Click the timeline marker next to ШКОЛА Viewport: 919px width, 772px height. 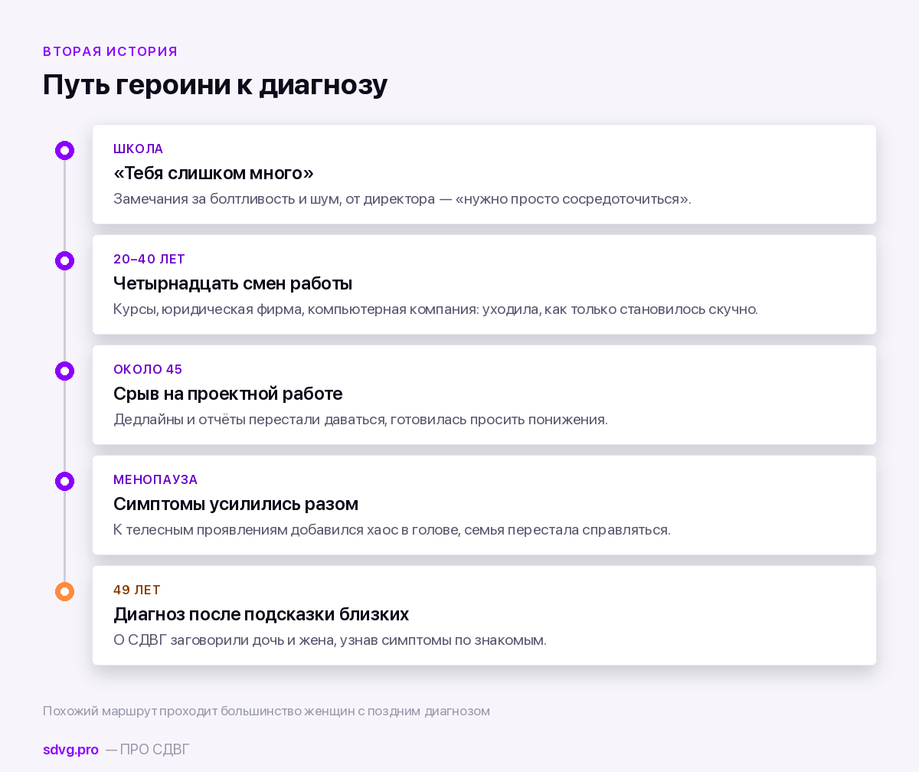(64, 150)
